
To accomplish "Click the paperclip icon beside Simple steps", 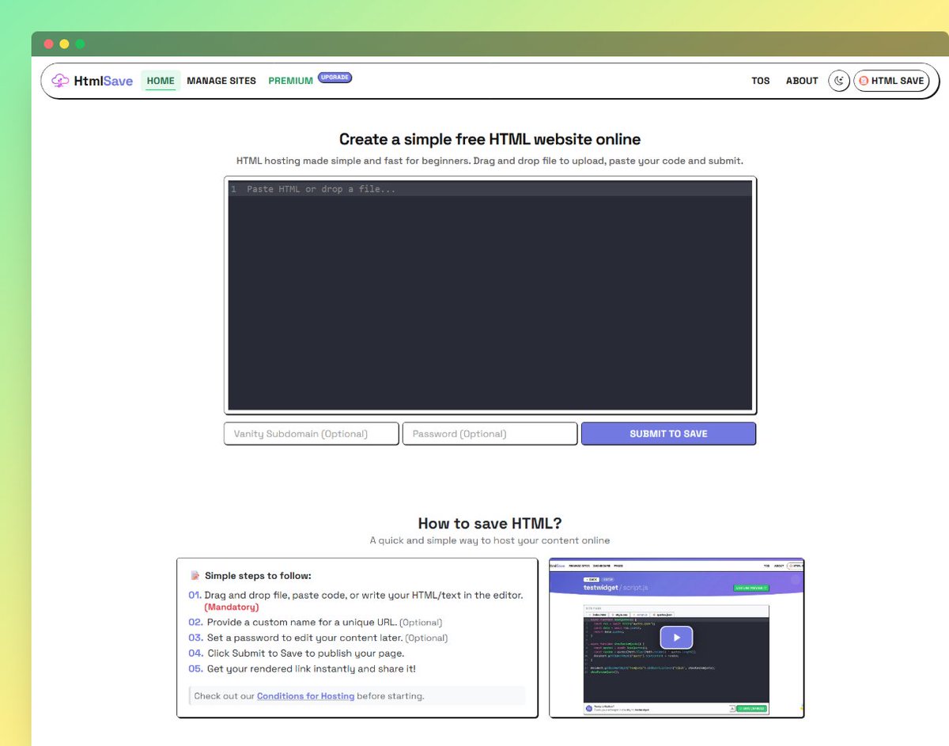I will point(195,574).
